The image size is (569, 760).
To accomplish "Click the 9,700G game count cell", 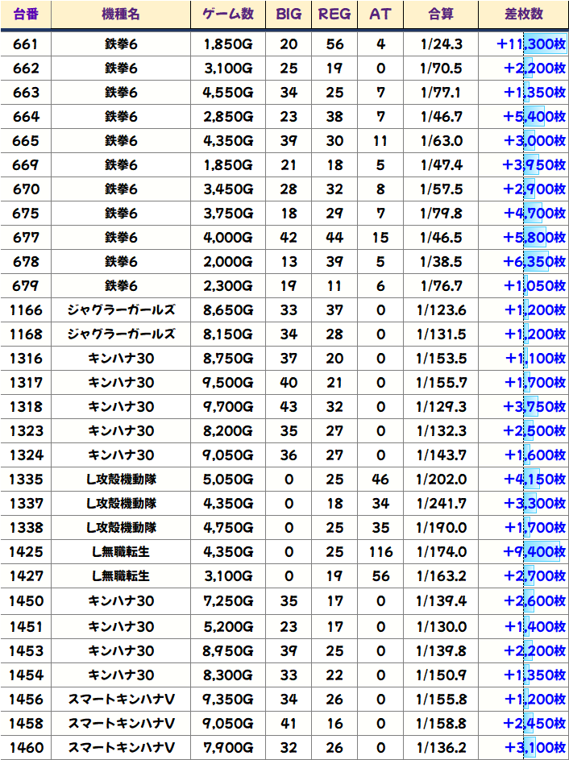I will [x=228, y=406].
